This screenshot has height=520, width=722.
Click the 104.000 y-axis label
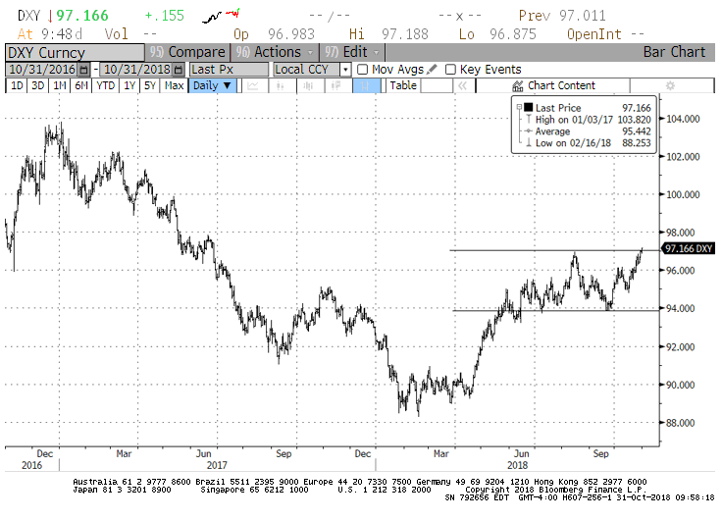[x=683, y=119]
